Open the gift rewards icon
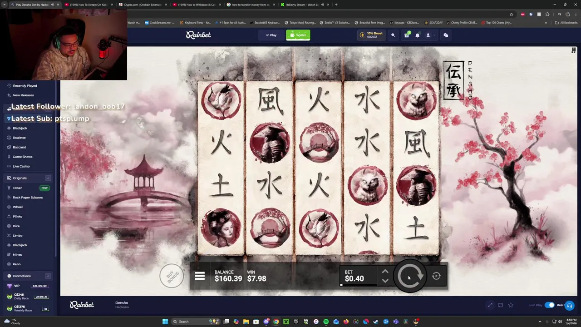Image resolution: width=581 pixels, height=327 pixels. [407, 35]
